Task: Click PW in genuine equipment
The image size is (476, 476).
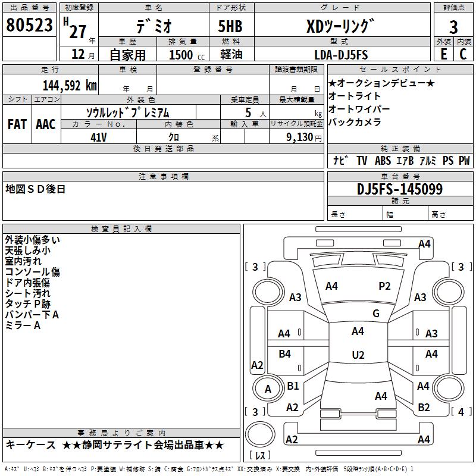Action: tap(464, 161)
